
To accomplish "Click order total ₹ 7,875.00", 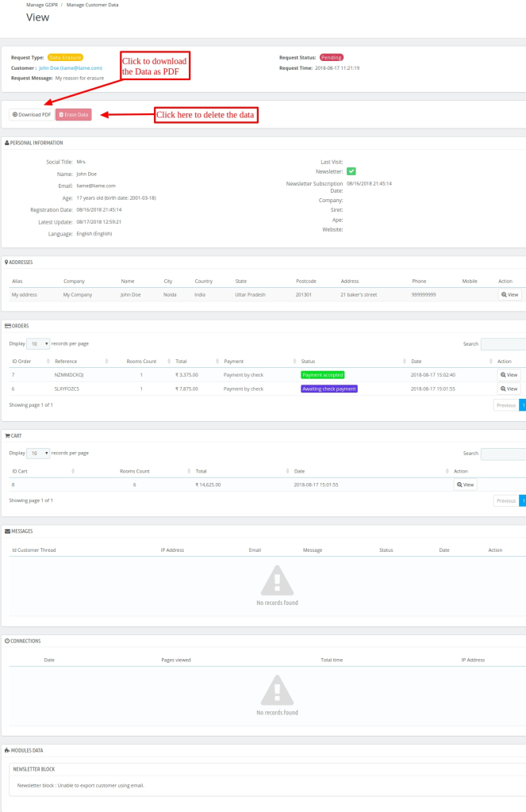I will (x=186, y=389).
